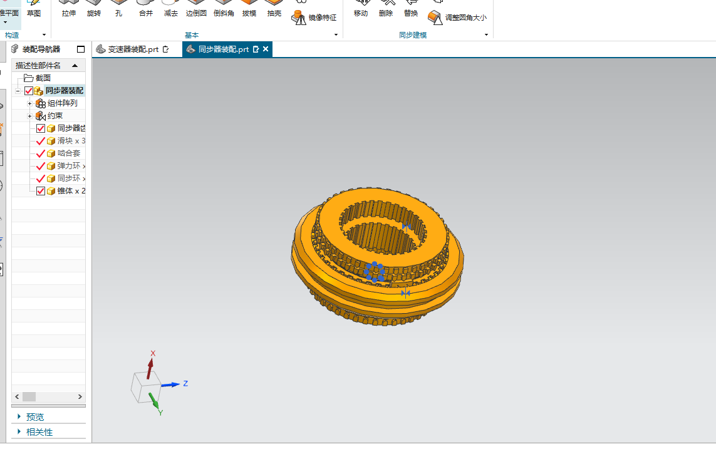Switch to the 变速器装配.prt tab
Image resolution: width=716 pixels, height=449 pixels.
[x=133, y=49]
